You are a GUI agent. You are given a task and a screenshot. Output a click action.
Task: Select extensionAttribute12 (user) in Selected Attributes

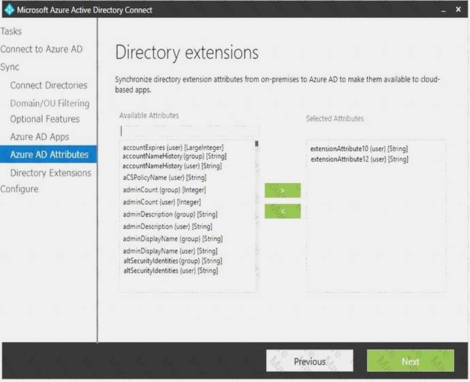(360, 159)
